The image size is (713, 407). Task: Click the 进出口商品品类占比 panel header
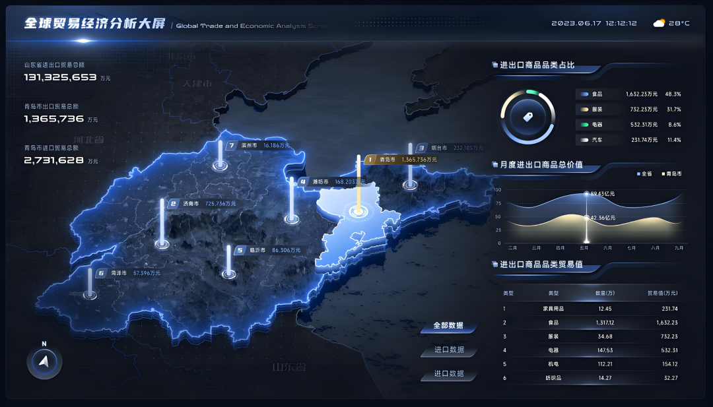(537, 65)
